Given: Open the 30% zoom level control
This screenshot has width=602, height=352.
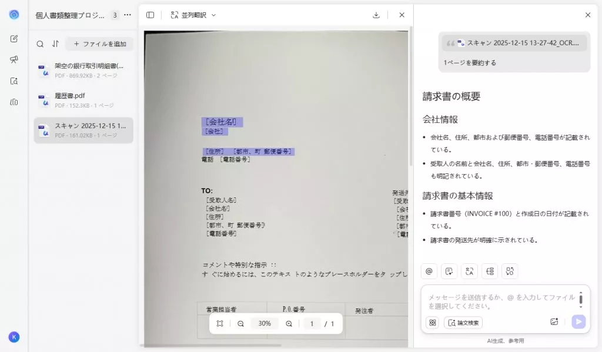Looking at the screenshot, I should coord(265,323).
